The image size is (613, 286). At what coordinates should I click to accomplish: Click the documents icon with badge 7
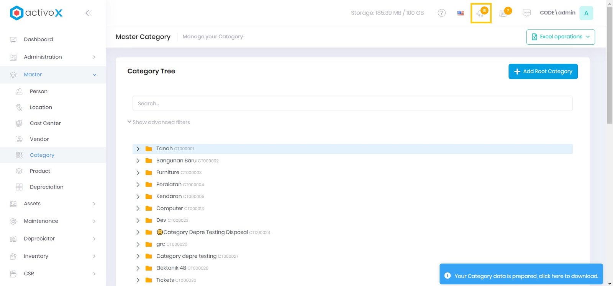click(x=504, y=13)
